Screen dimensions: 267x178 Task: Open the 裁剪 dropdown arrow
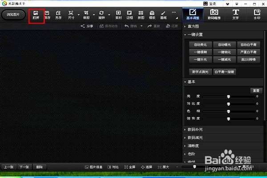[94, 15]
